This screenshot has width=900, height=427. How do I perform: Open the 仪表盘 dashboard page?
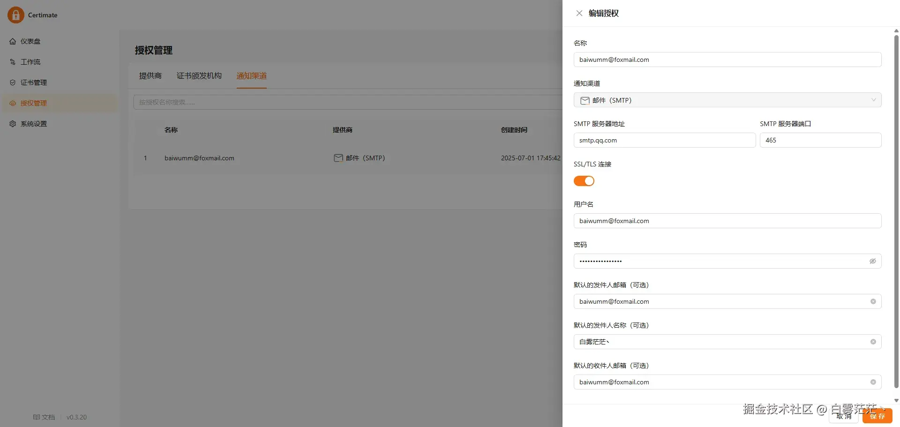coord(60,41)
